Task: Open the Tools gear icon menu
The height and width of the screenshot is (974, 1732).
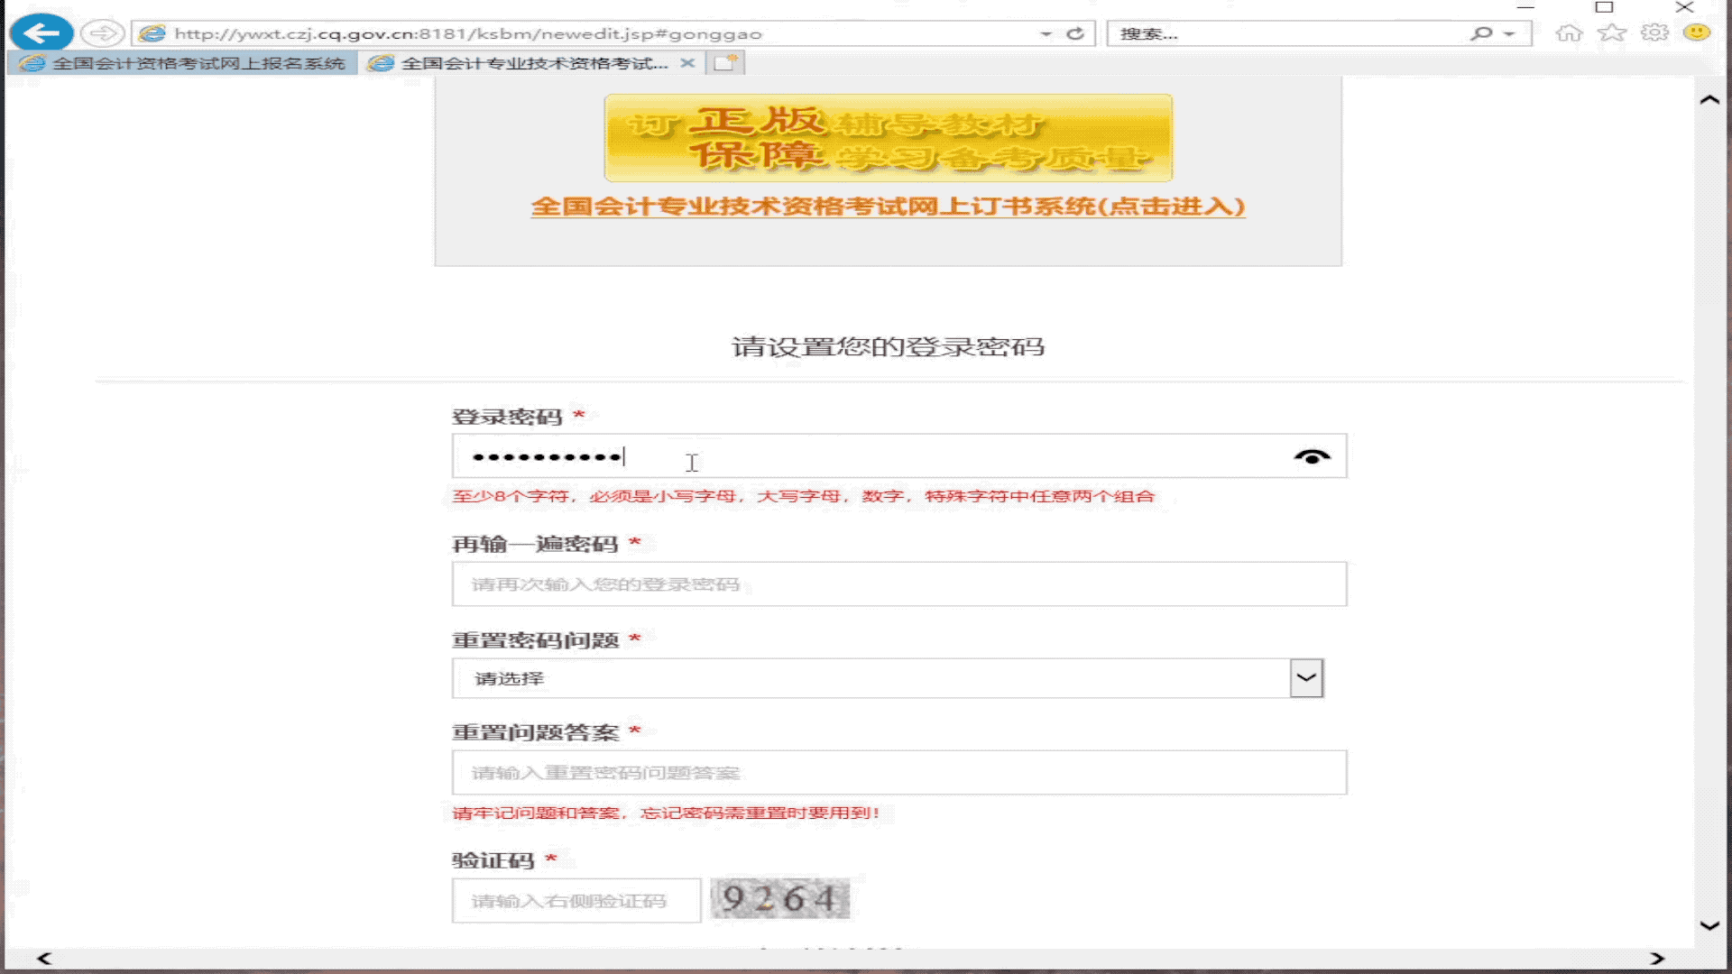Action: [x=1655, y=32]
